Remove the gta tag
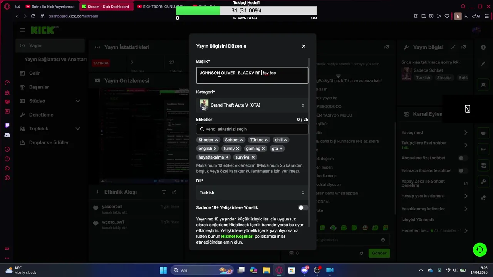The image size is (493, 277). pyautogui.click(x=281, y=149)
